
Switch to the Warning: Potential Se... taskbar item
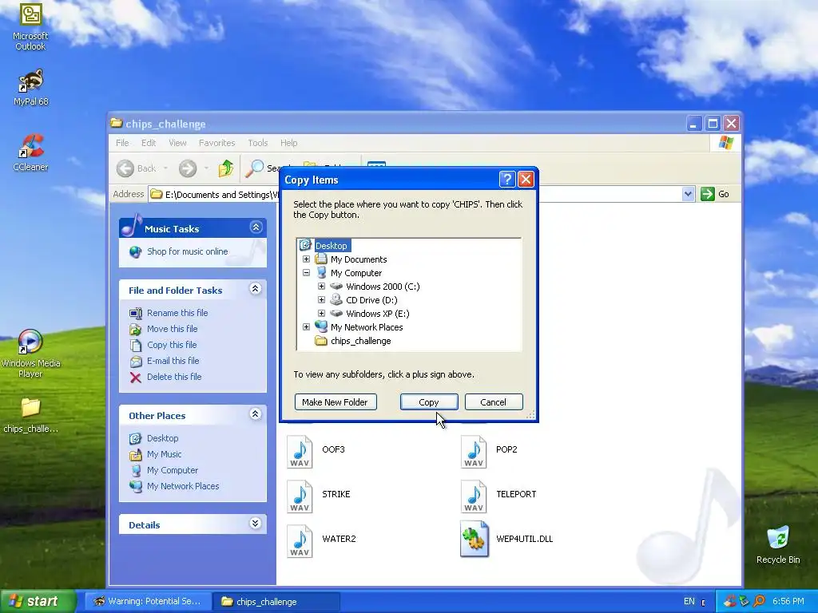pos(149,601)
